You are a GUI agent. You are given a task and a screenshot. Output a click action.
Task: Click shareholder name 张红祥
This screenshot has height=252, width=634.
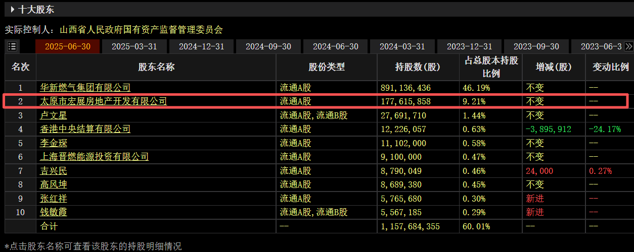54,199
